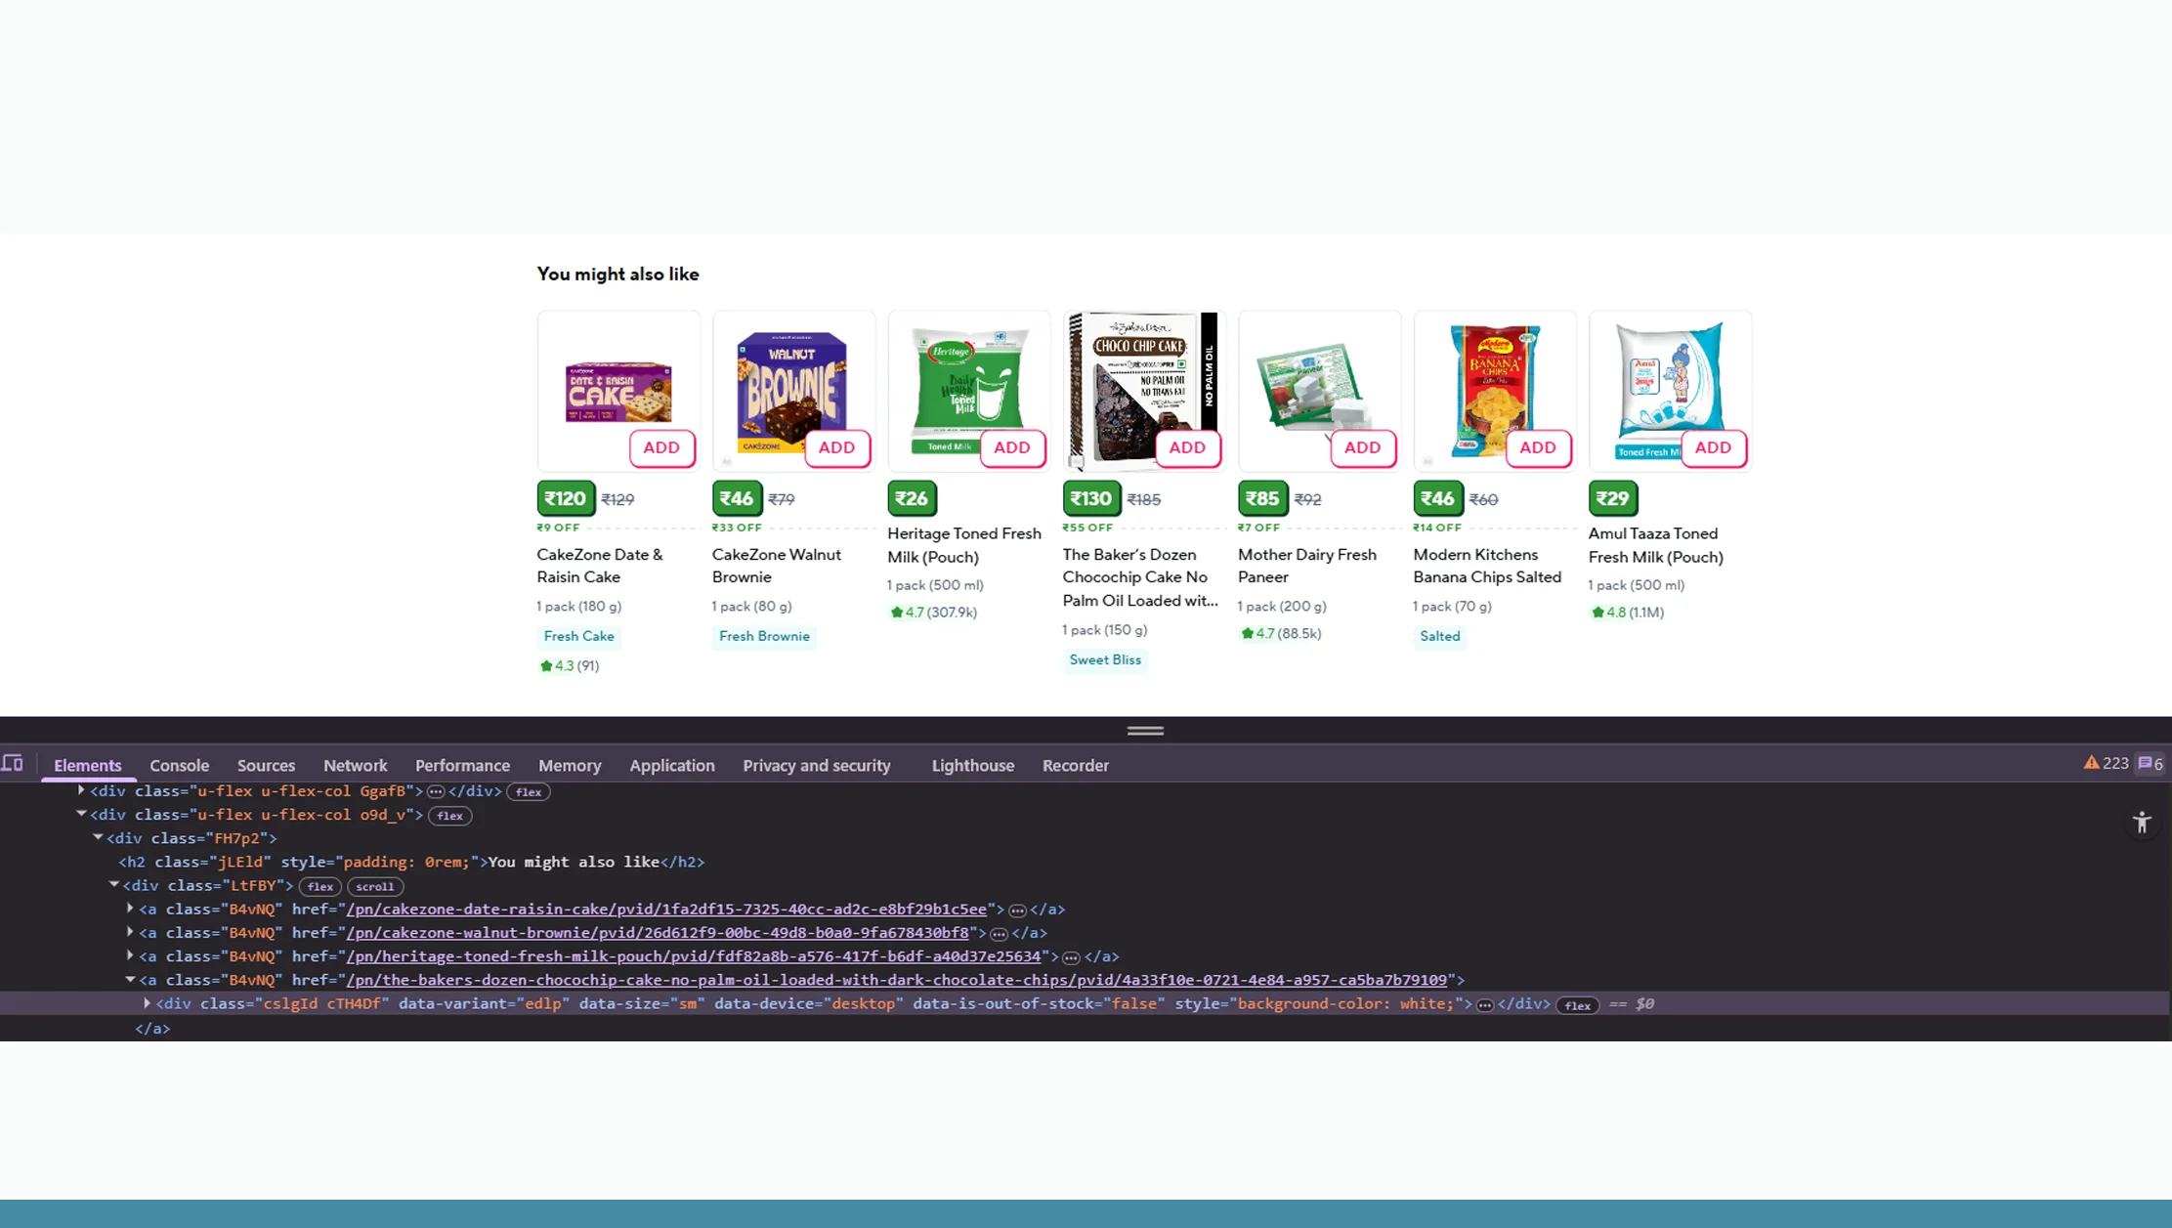Toggle the device toolbar icon in DevTools

coord(14,763)
